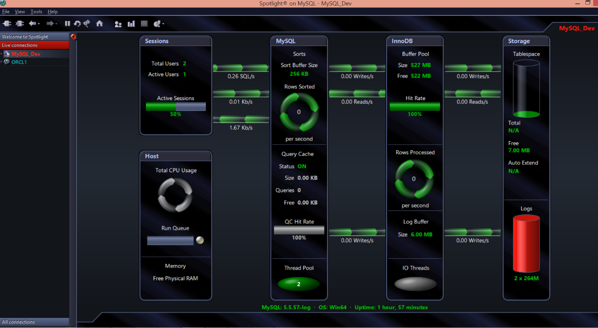The image size is (598, 328).
Task: Click the Sessions panel header
Action: [176, 41]
